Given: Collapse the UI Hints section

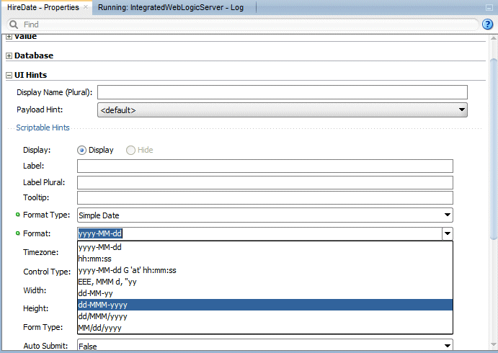Looking at the screenshot, I should tap(9, 75).
